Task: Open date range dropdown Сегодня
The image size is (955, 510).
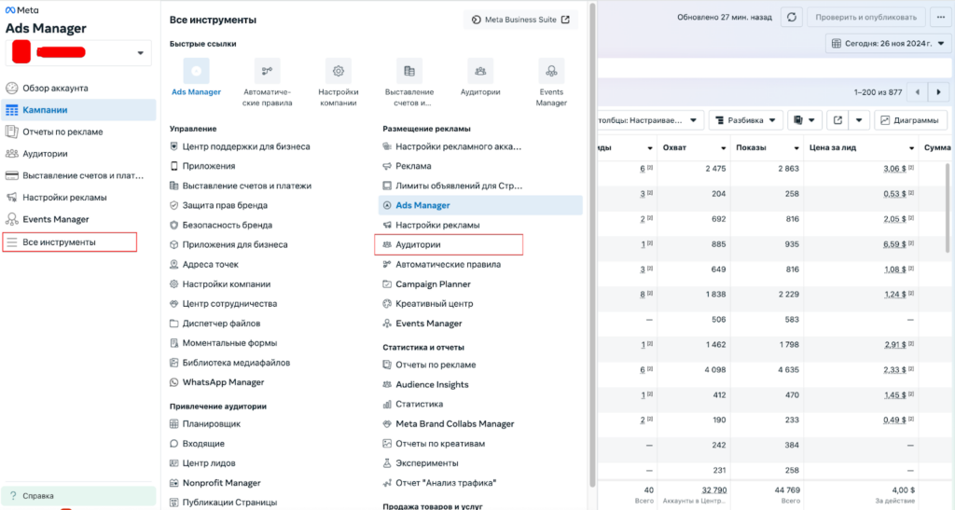Action: [888, 44]
